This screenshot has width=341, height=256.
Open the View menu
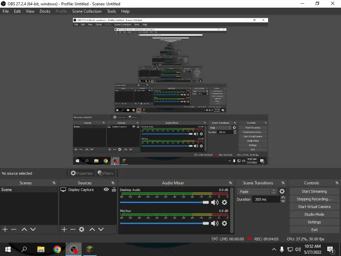30,11
